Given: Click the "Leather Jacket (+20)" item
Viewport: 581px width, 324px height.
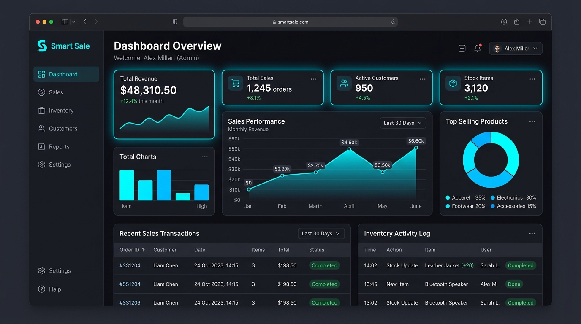Looking at the screenshot, I should click(x=449, y=266).
